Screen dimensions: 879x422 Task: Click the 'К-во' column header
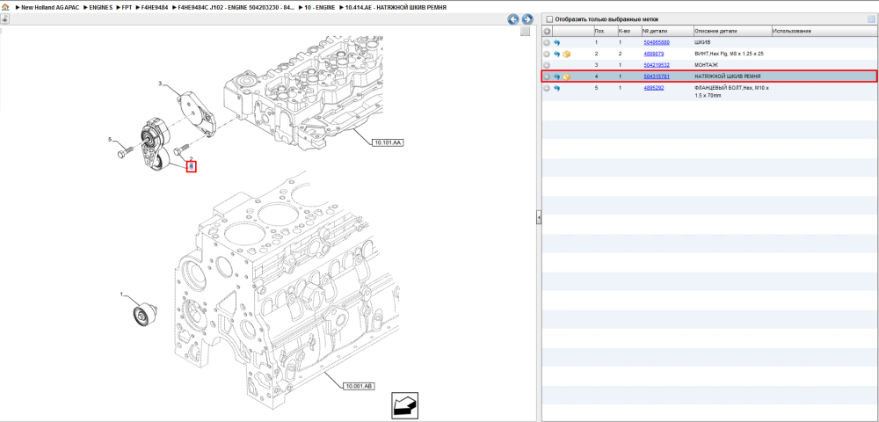624,31
